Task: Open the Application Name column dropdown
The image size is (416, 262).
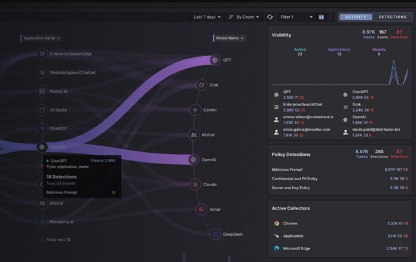Action: click(x=41, y=38)
